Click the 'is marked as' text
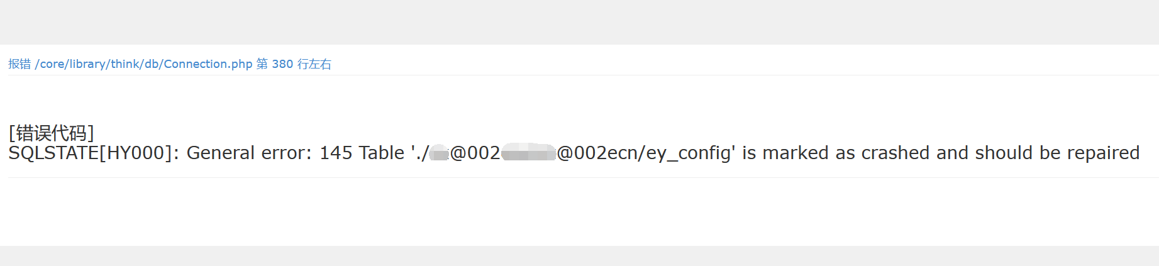 (x=799, y=153)
